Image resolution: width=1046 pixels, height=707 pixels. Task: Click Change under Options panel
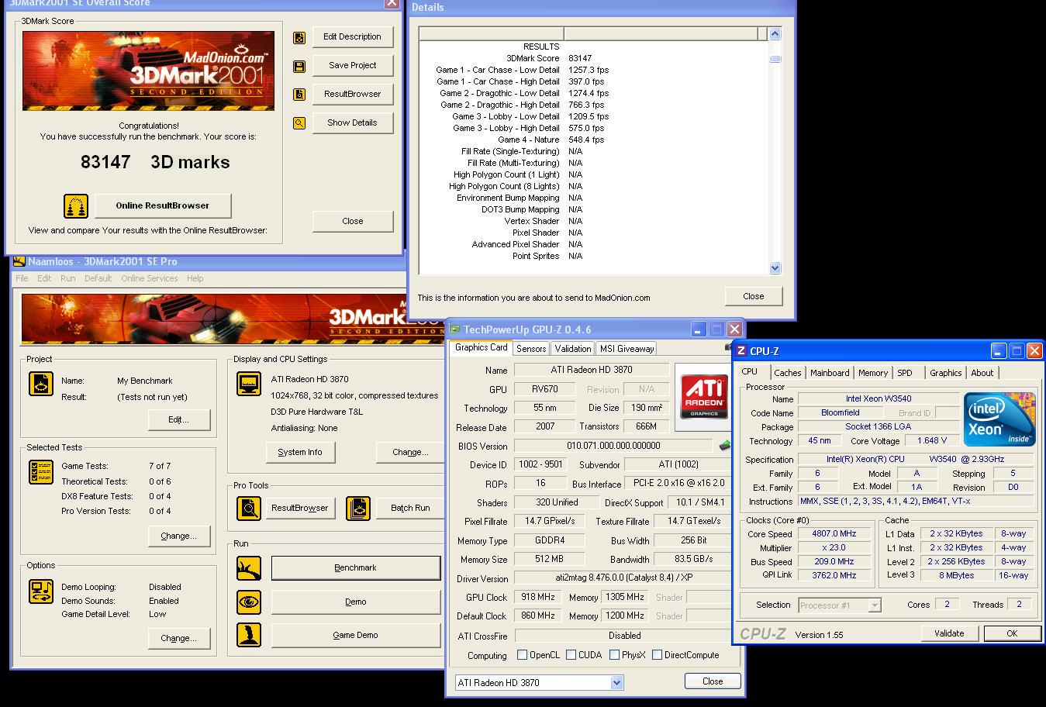pos(178,639)
